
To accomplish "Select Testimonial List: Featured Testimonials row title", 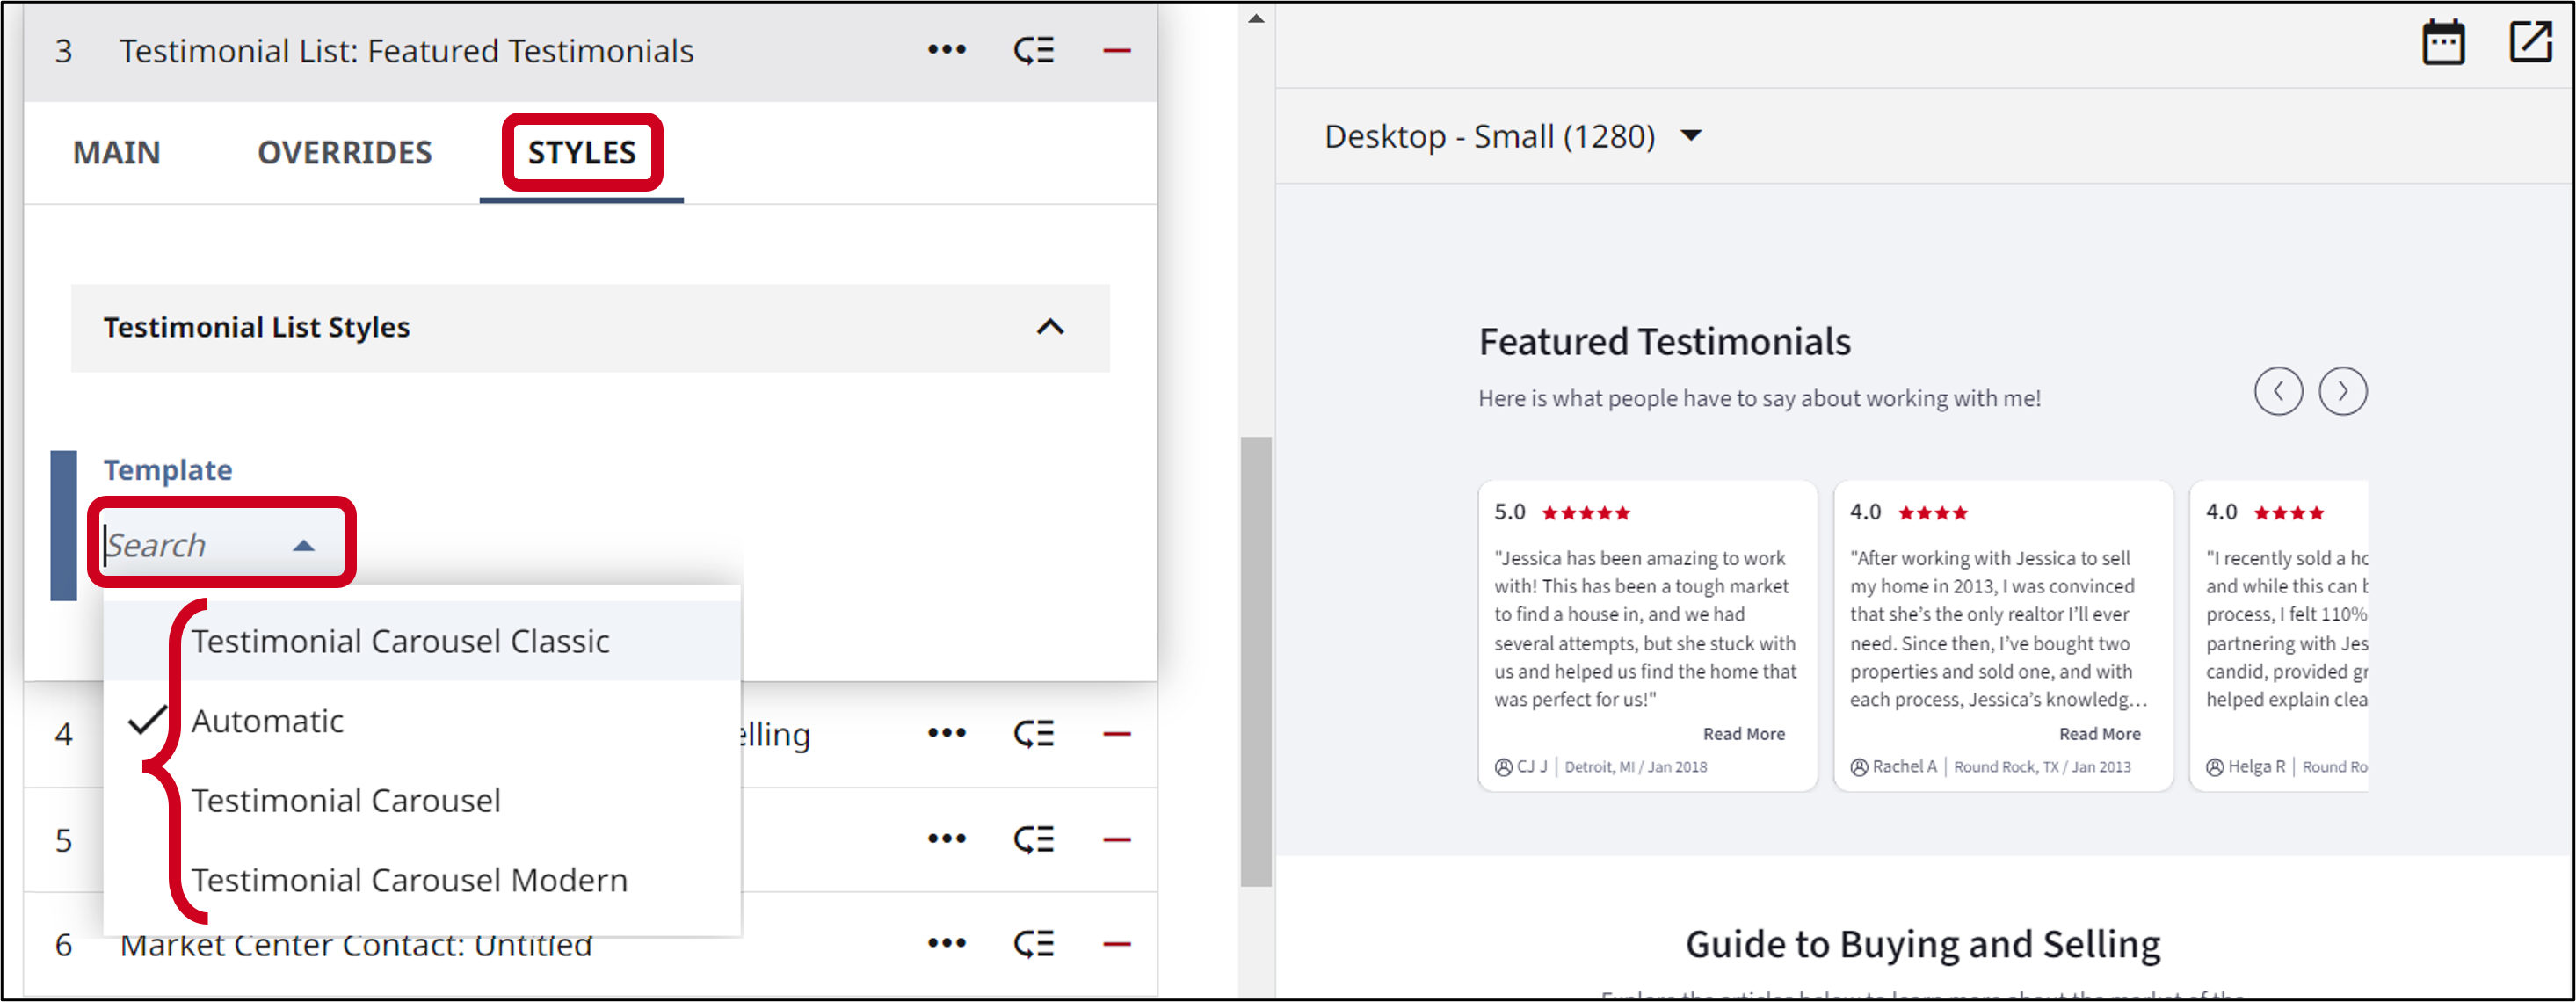I will click(406, 51).
